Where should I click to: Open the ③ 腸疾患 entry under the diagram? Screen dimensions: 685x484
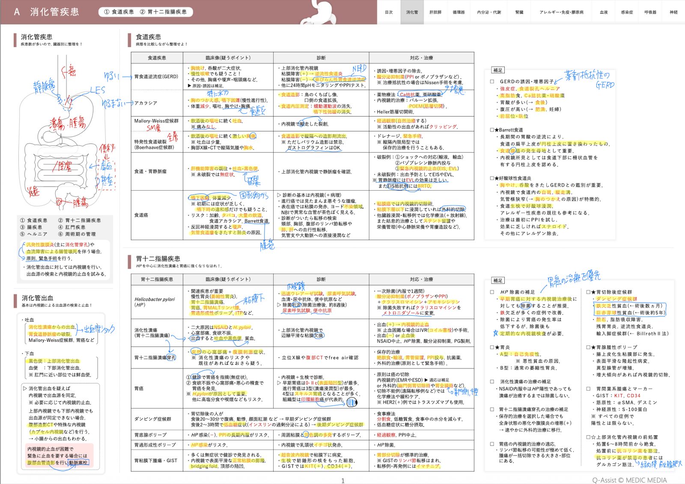[x=34, y=227]
